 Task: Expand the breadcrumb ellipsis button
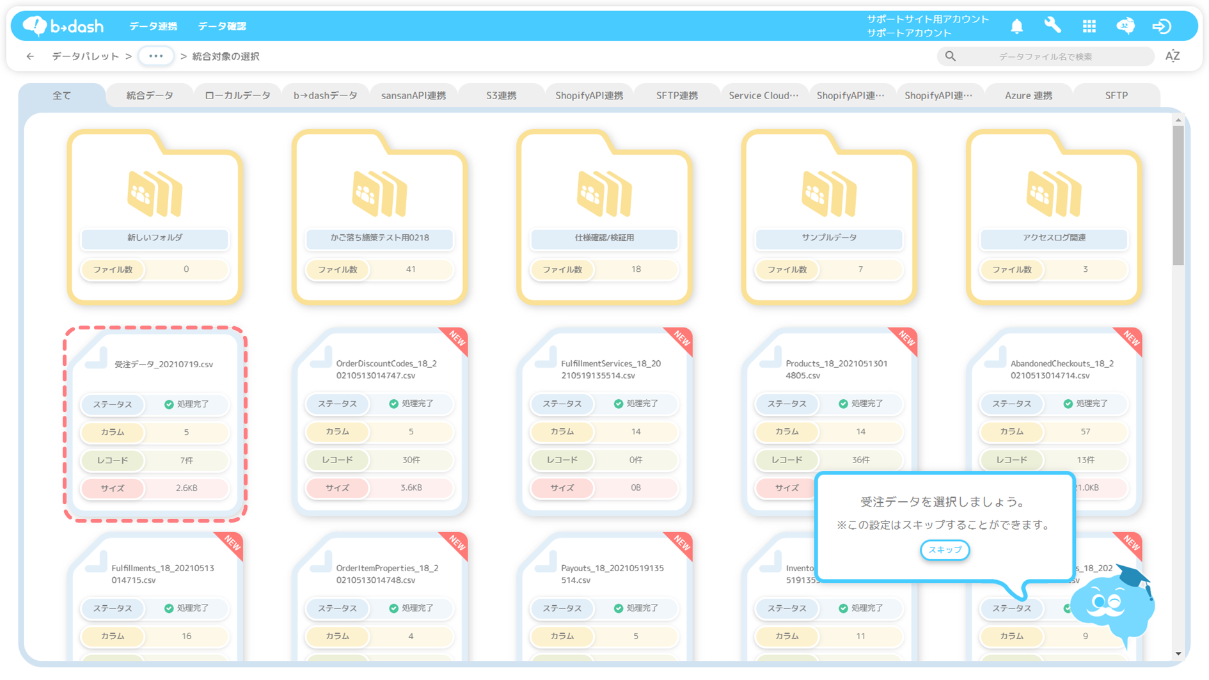[155, 56]
